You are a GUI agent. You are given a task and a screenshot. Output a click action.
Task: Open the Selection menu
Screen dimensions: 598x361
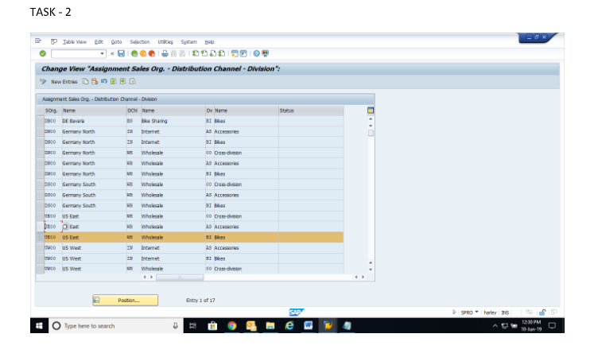[x=140, y=42]
